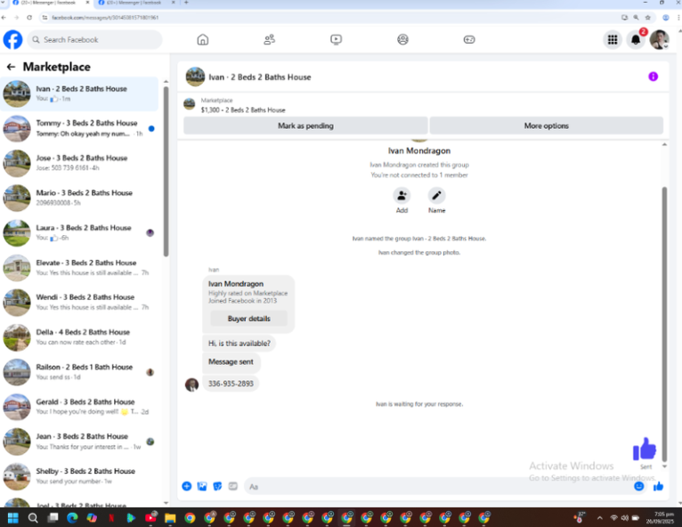Open Mario - 3 Beds 2 Baths House chat
Viewport: 682px width, 527px height.
(79, 198)
